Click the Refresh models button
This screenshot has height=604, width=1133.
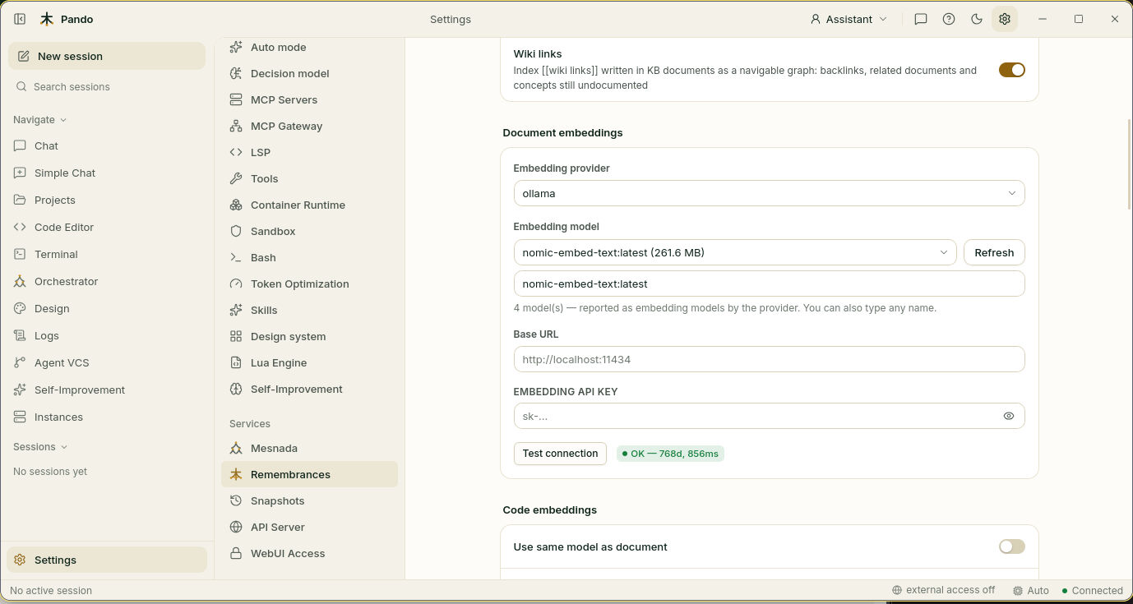coord(994,252)
